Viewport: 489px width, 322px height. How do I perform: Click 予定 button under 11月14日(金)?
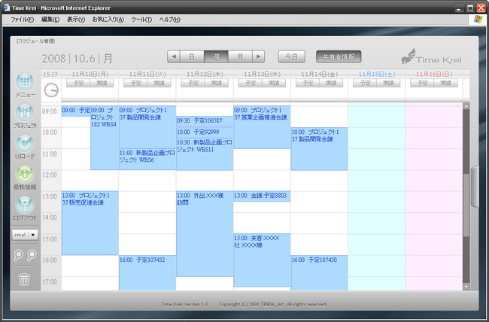coord(308,83)
